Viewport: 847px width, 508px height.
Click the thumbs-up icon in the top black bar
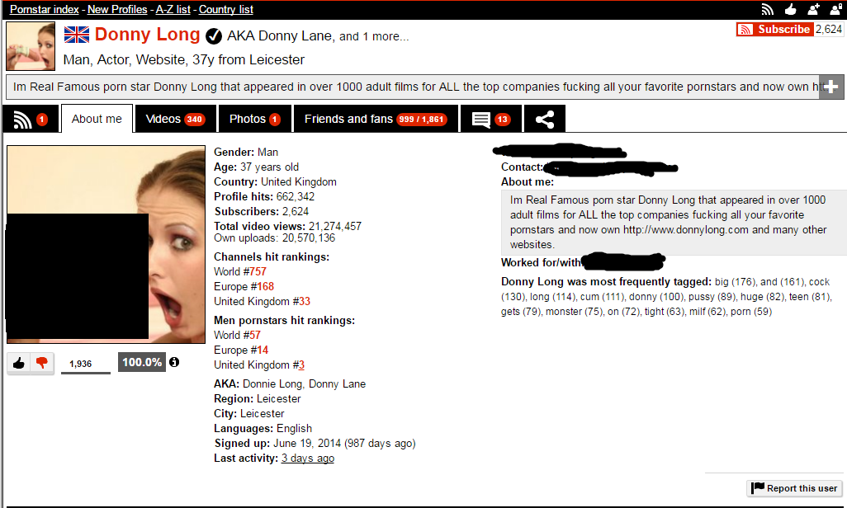[790, 9]
